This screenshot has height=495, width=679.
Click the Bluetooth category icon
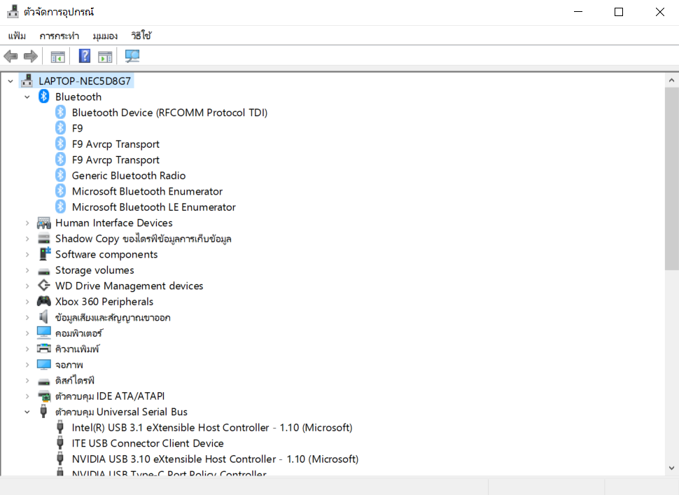coord(43,96)
